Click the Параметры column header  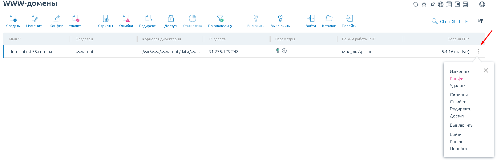[285, 39]
